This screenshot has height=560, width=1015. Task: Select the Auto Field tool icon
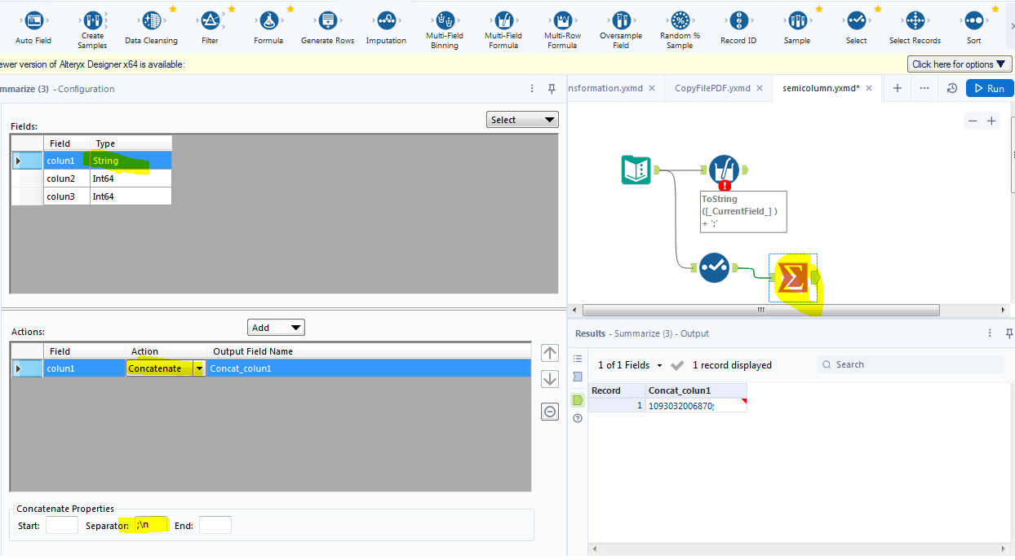(x=33, y=21)
